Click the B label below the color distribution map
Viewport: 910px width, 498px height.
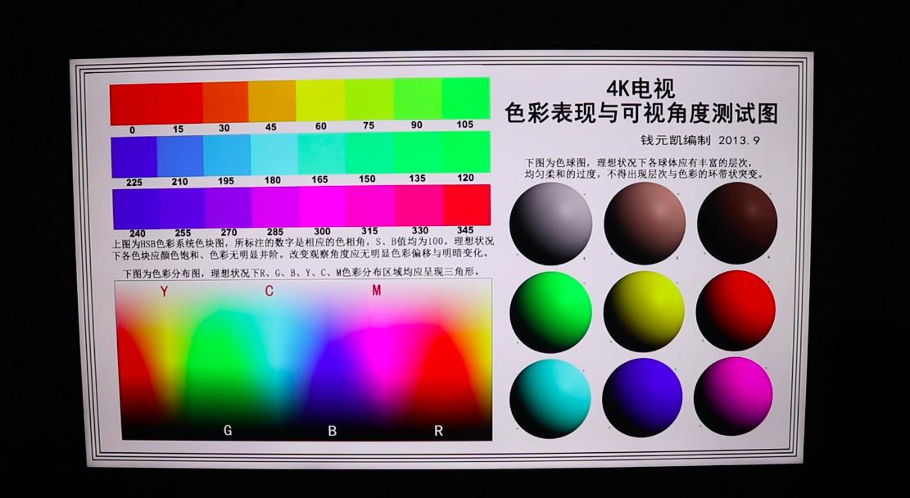[333, 429]
